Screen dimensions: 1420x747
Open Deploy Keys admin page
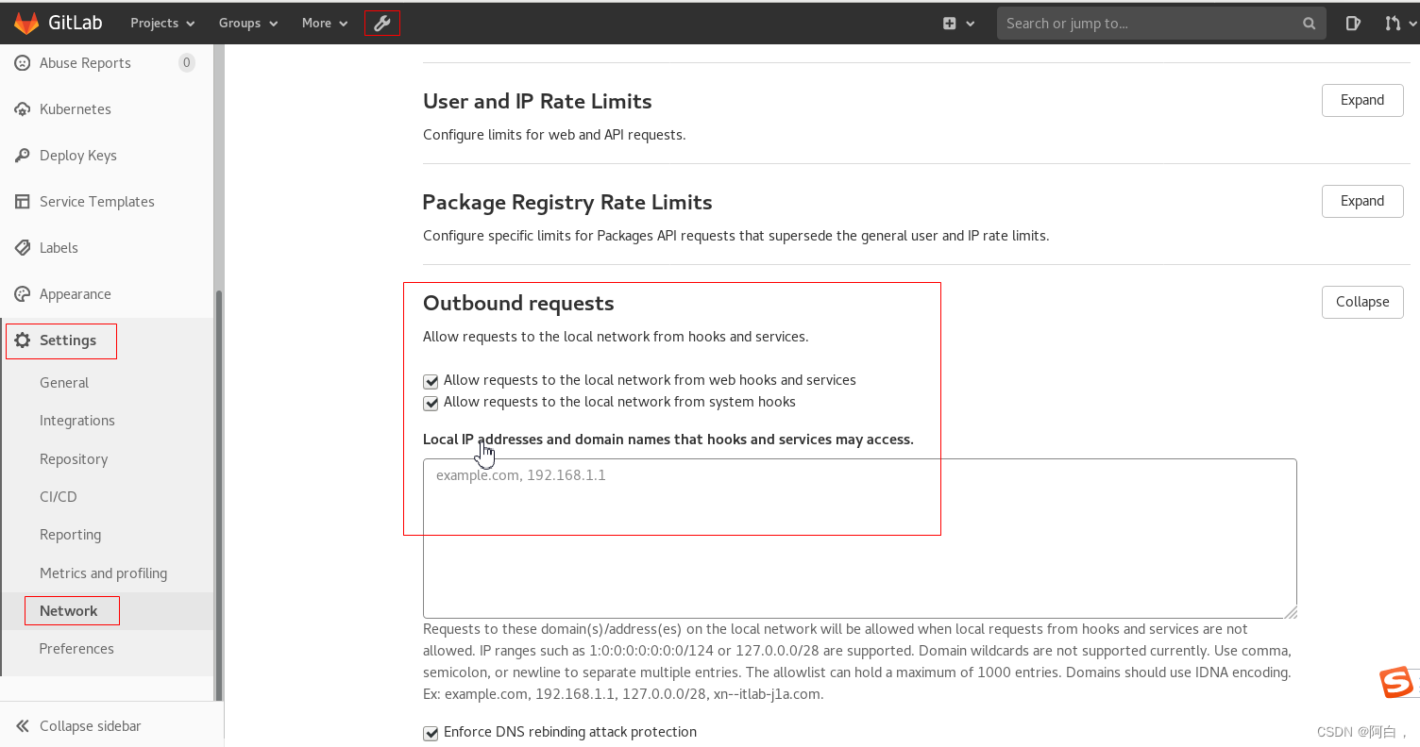click(x=78, y=156)
